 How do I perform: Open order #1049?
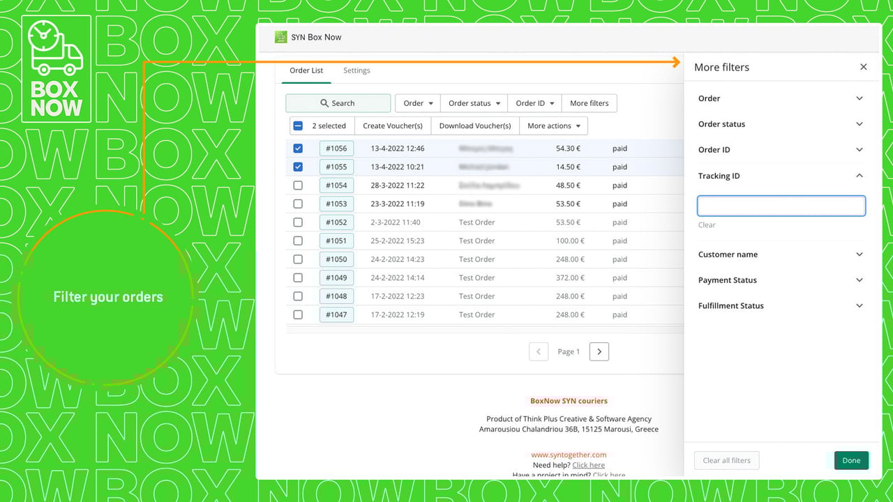click(x=336, y=277)
